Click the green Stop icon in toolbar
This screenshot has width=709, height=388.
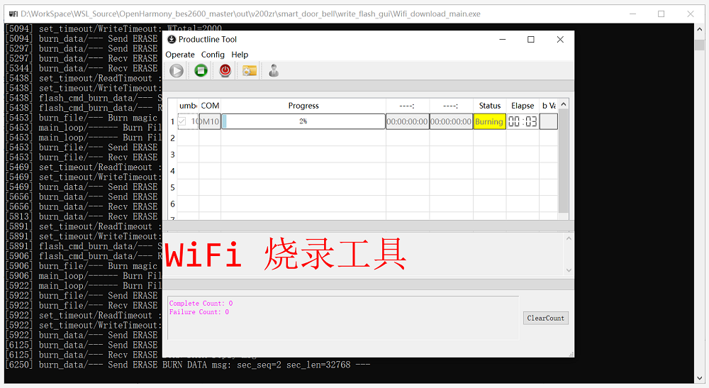click(x=201, y=70)
